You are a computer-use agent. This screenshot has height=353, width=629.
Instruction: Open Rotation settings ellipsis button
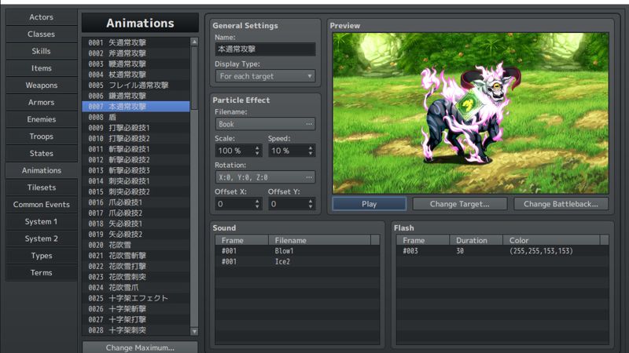tap(309, 177)
